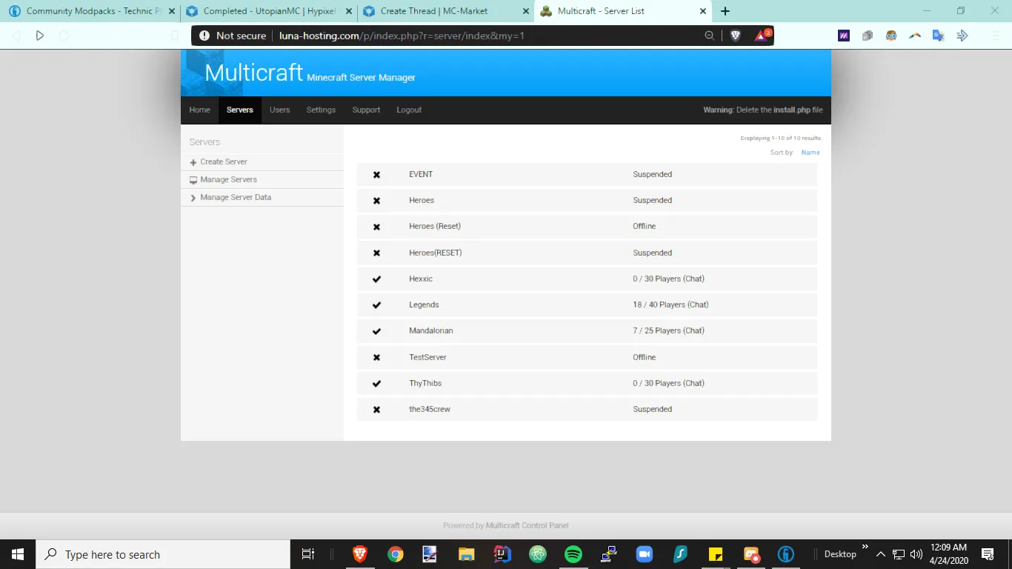Click the X status icon for the345crew

[x=376, y=410]
